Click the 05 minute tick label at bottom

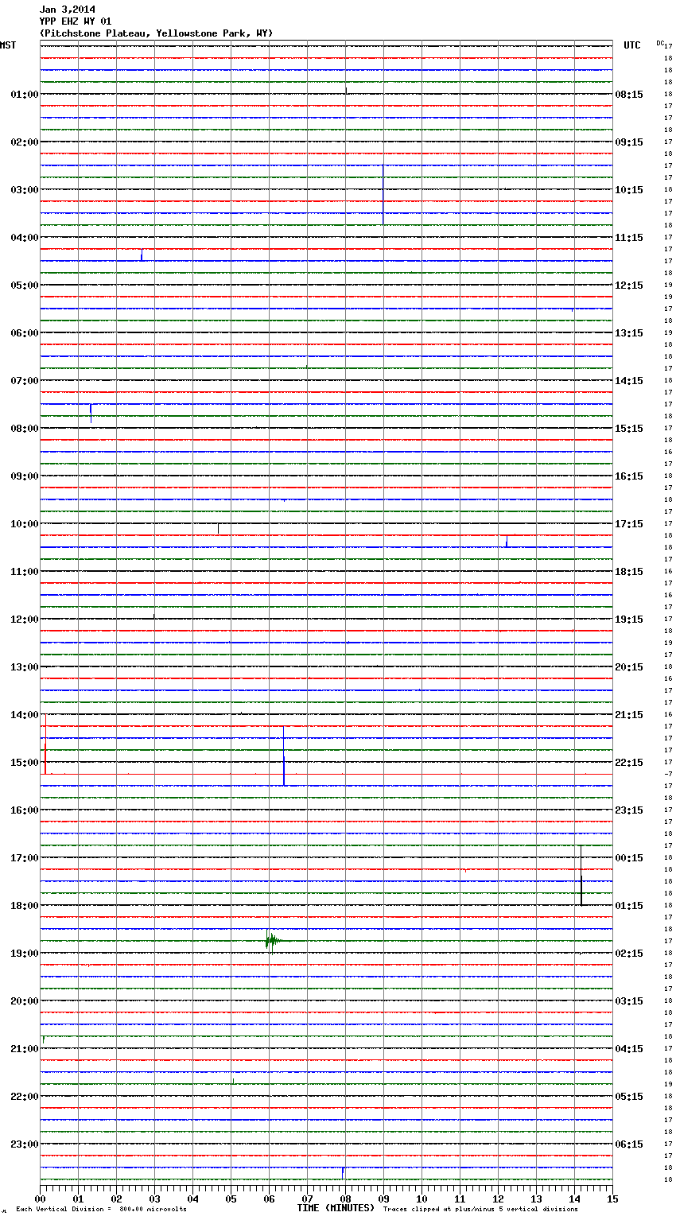tap(231, 1198)
